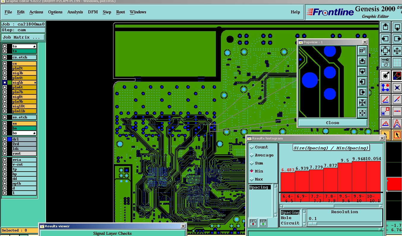Screen dimensions: 402x236
Task: Click zoom-in arrows icon in main toolbar
Action: coord(385,50)
